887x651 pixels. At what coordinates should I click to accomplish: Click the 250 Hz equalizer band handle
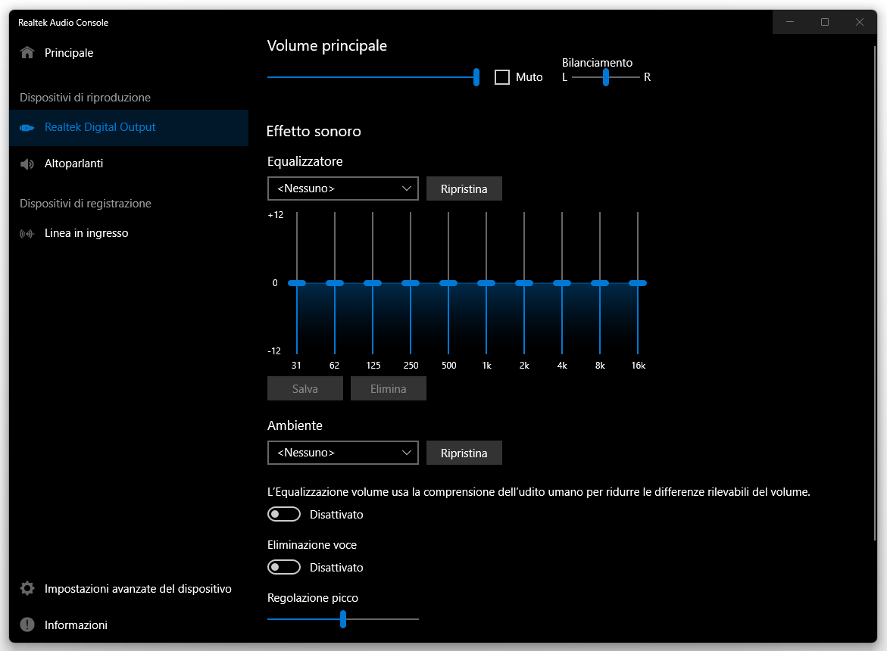411,283
